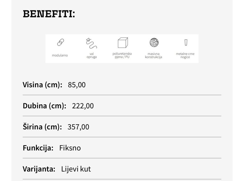Click the "masivna konstrukcija" caption
Image resolution: width=244 pixels, height=181 pixels.
click(x=153, y=55)
